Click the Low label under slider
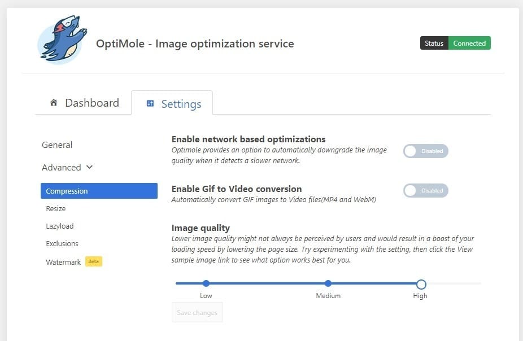 tap(206, 296)
